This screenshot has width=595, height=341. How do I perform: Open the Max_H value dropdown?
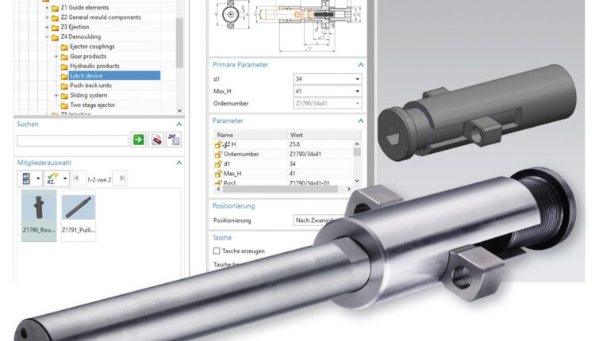pyautogui.click(x=358, y=91)
